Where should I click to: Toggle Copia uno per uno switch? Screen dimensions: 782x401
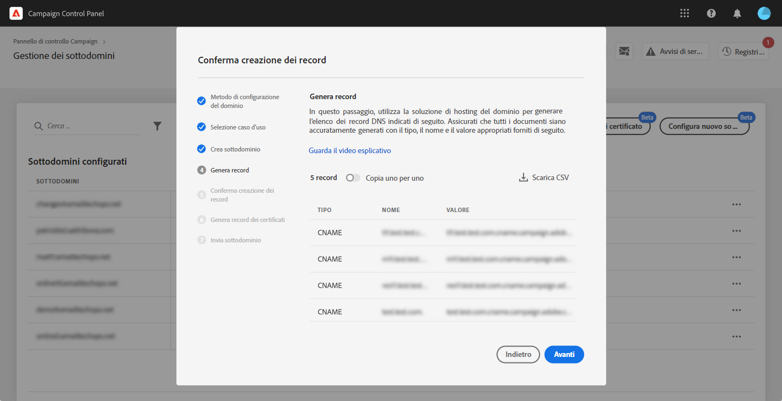point(353,178)
